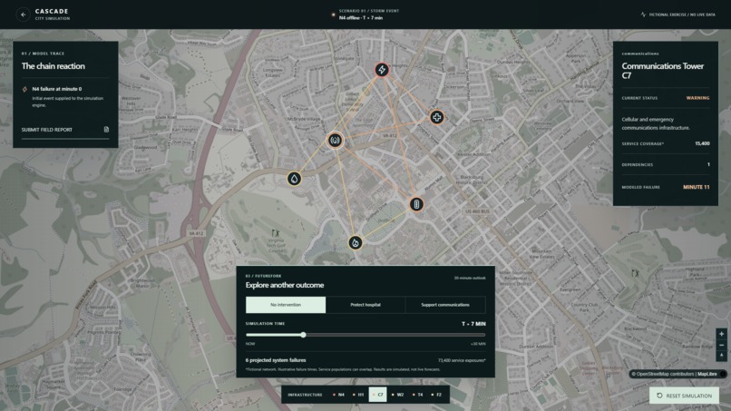Select F2 in the infrastructure bar
Screen dimensions: 731x411
click(436, 395)
